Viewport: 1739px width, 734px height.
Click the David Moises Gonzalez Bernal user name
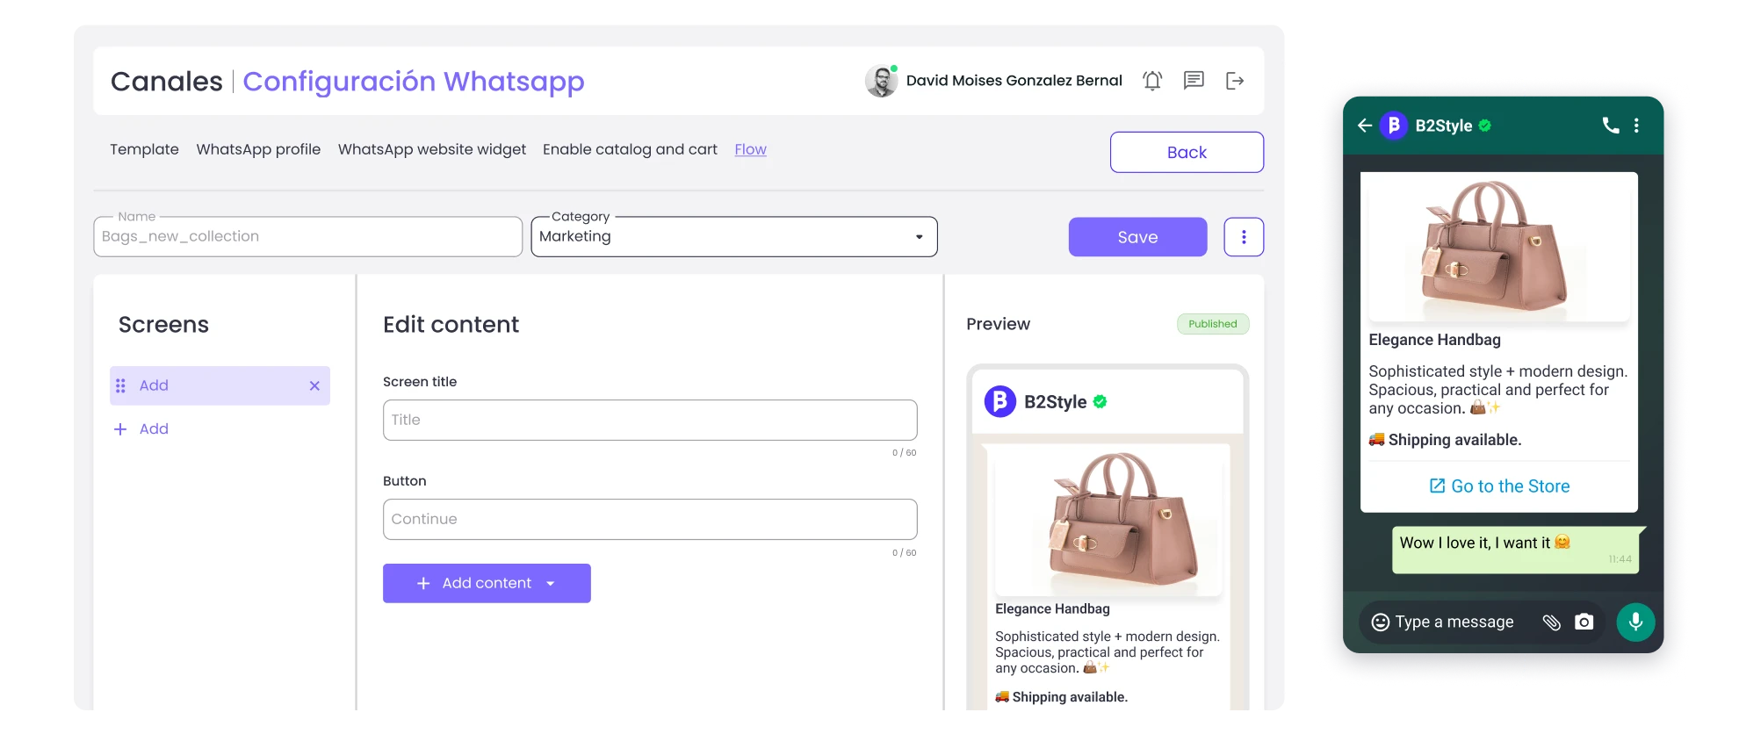[x=1014, y=81]
